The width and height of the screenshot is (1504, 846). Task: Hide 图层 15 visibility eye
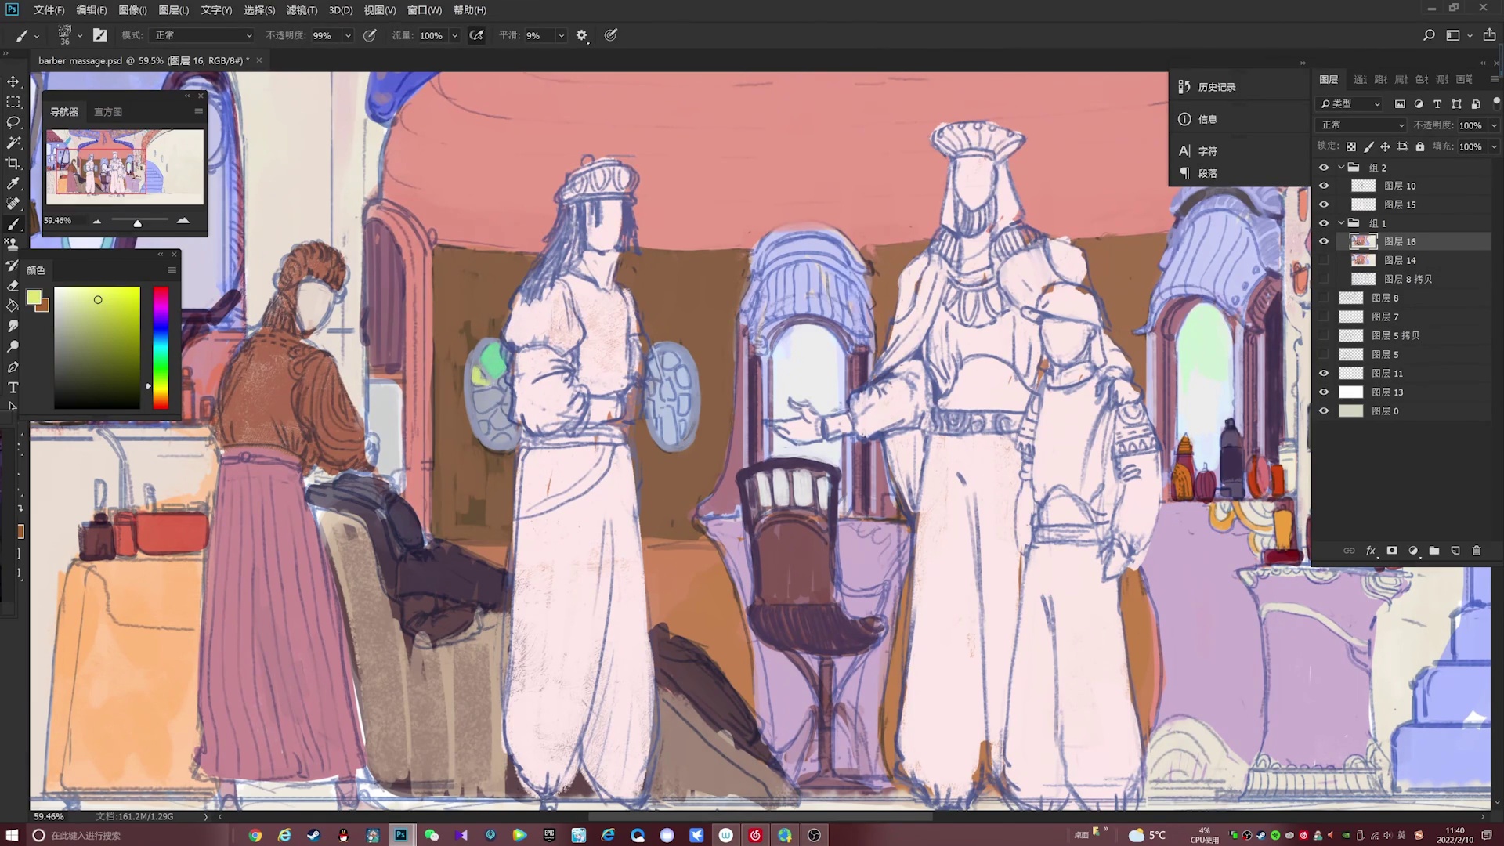pyautogui.click(x=1324, y=204)
